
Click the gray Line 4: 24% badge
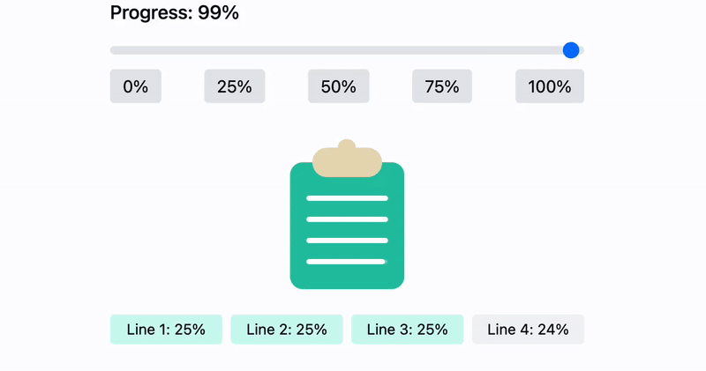click(528, 330)
